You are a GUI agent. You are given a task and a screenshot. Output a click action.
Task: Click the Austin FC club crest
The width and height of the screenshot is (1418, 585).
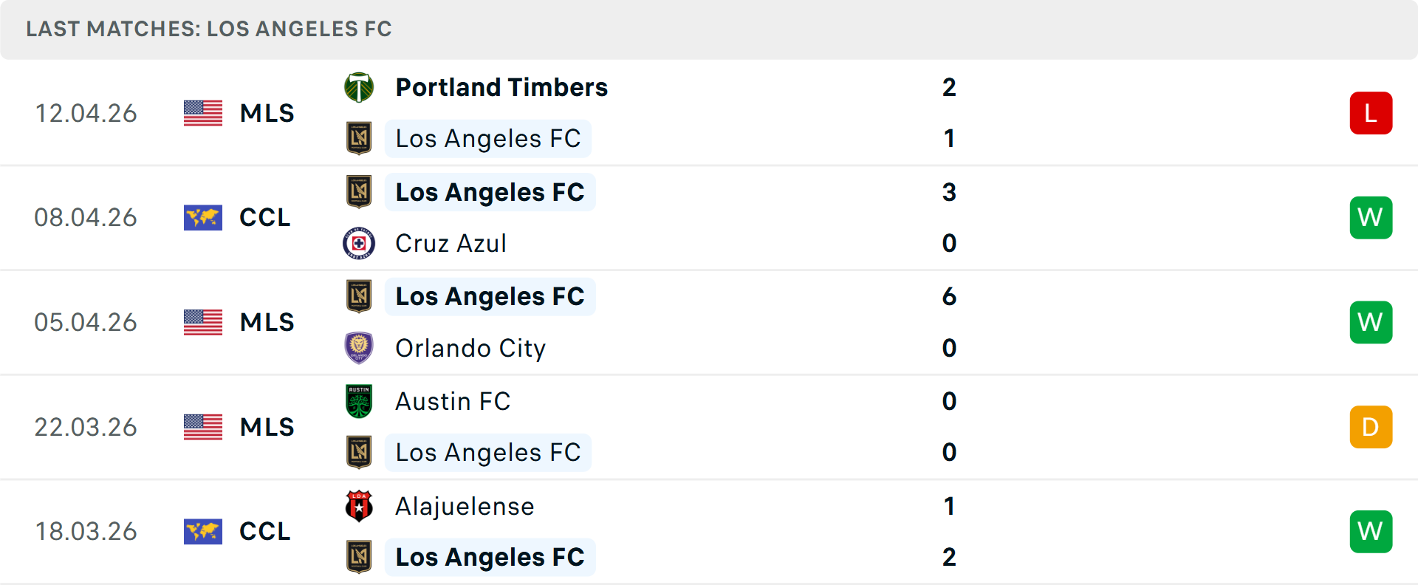point(359,401)
